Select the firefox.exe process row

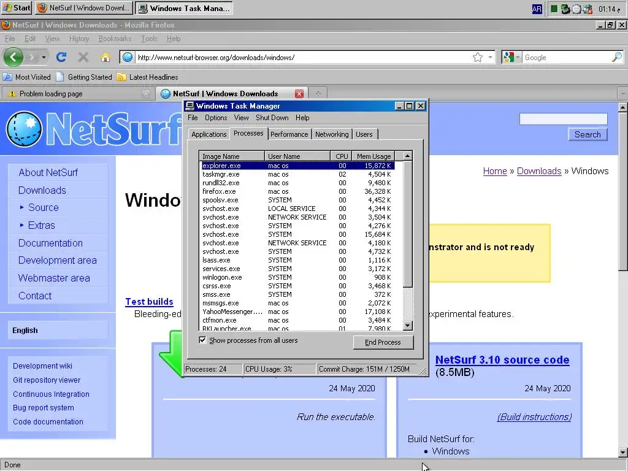[x=297, y=191]
